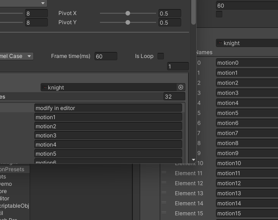Click drag handle for Element 13
This screenshot has width=278, height=220.
[164, 192]
